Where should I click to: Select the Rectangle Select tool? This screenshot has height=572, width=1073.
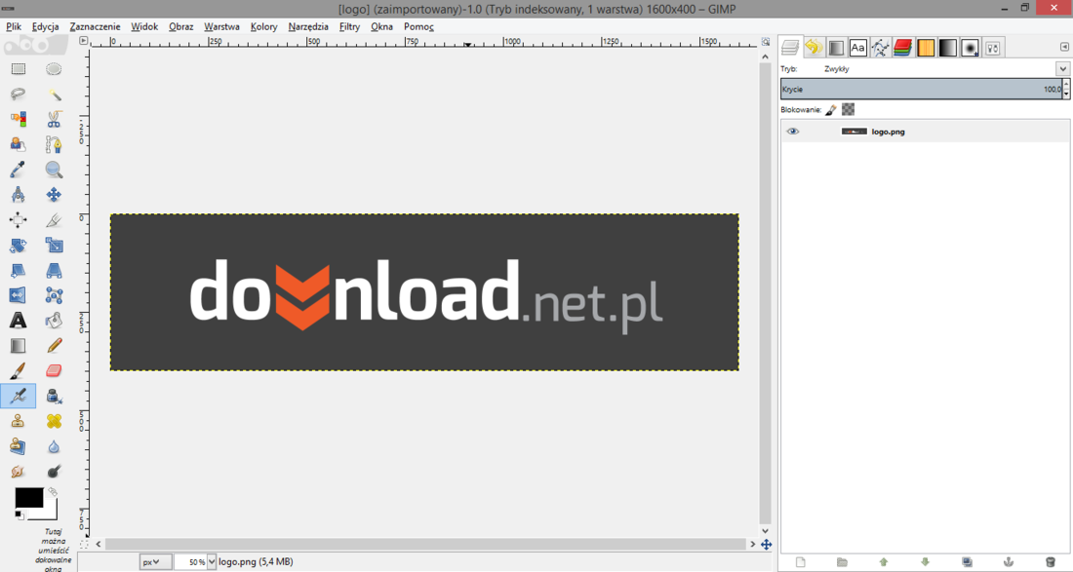click(18, 69)
